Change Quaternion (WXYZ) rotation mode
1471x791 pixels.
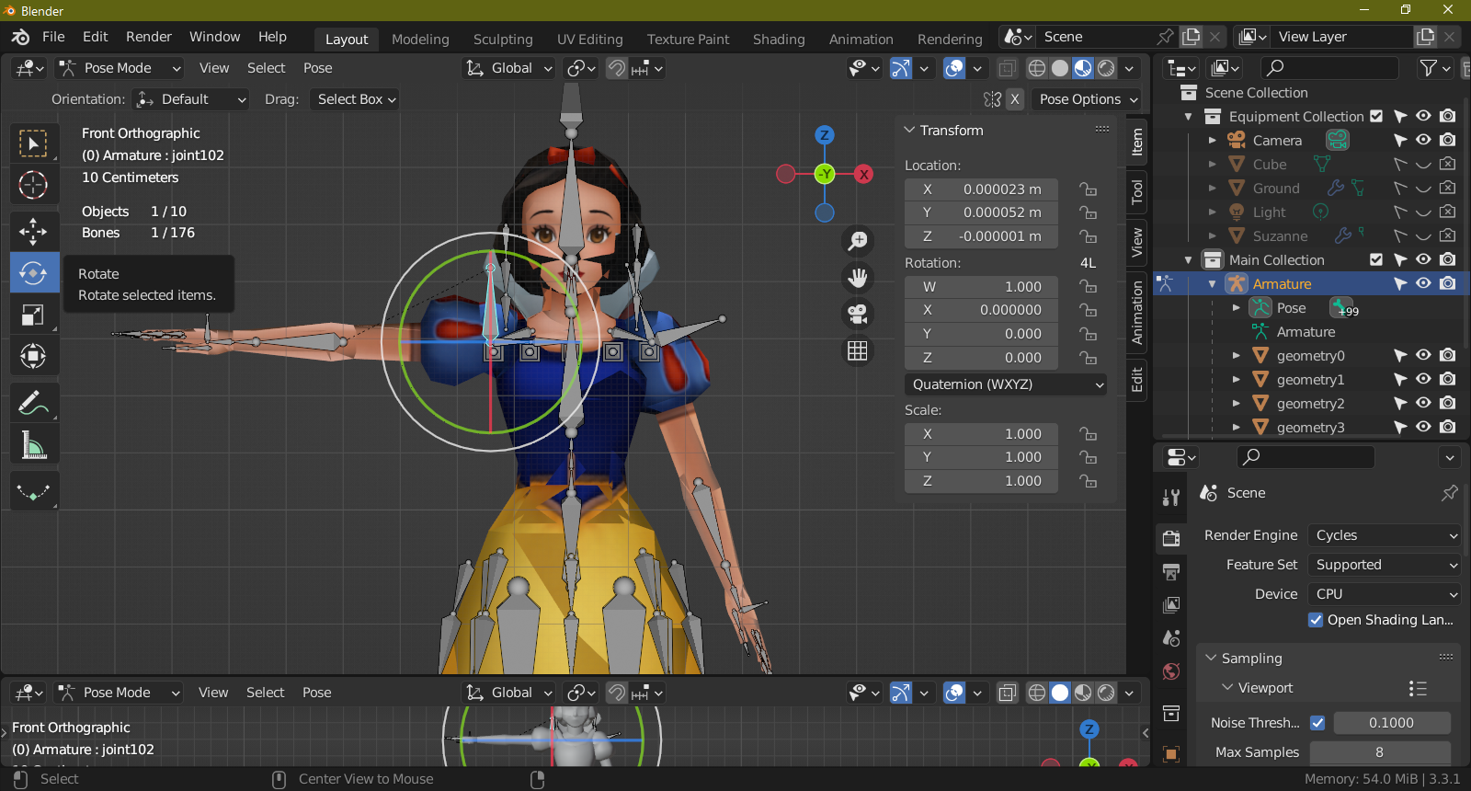tap(1008, 384)
